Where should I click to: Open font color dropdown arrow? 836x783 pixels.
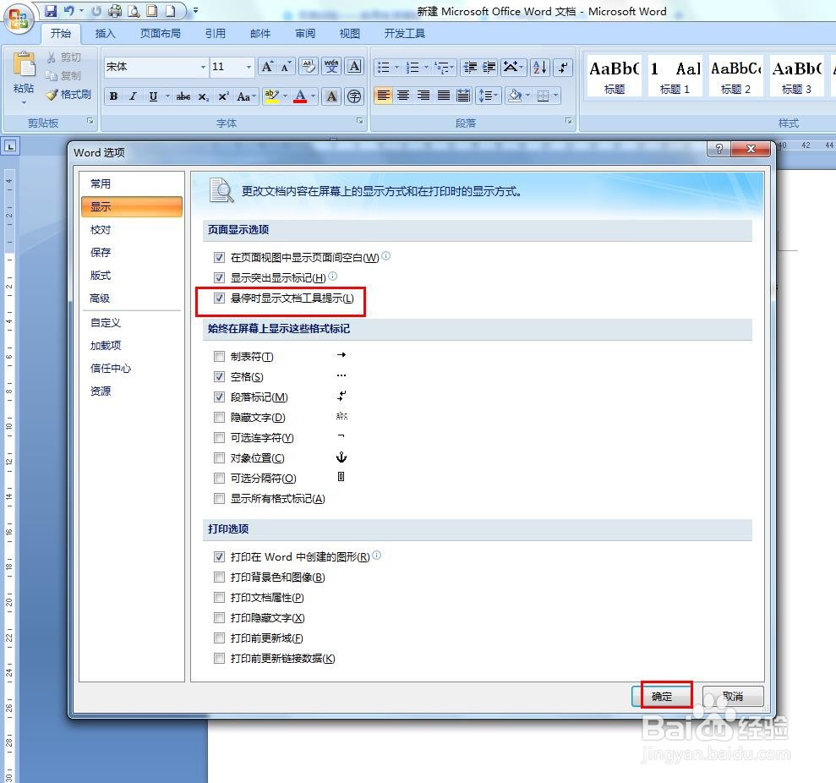(313, 96)
